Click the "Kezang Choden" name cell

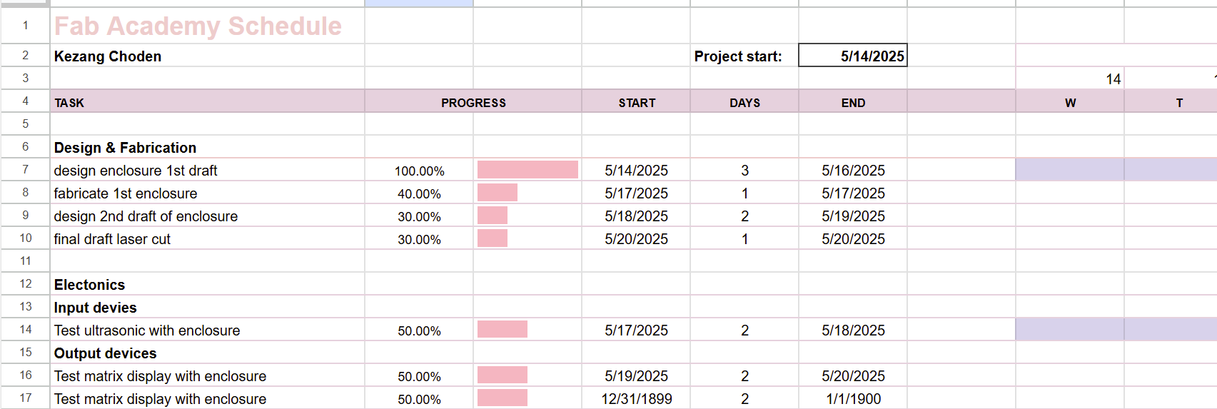tap(108, 56)
